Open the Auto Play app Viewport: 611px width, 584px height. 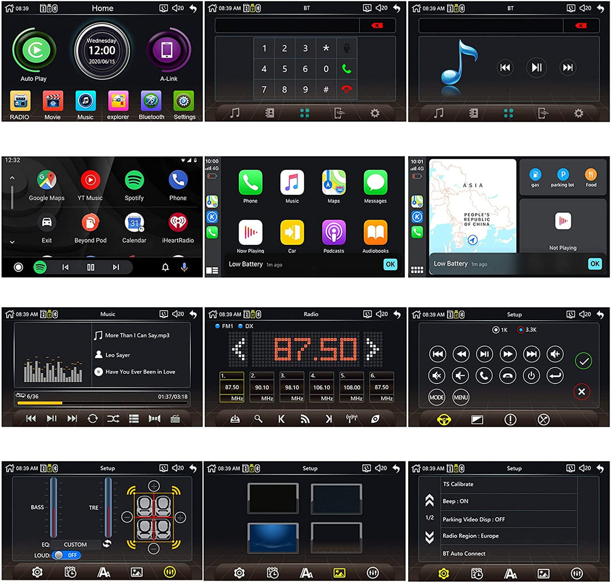[34, 51]
